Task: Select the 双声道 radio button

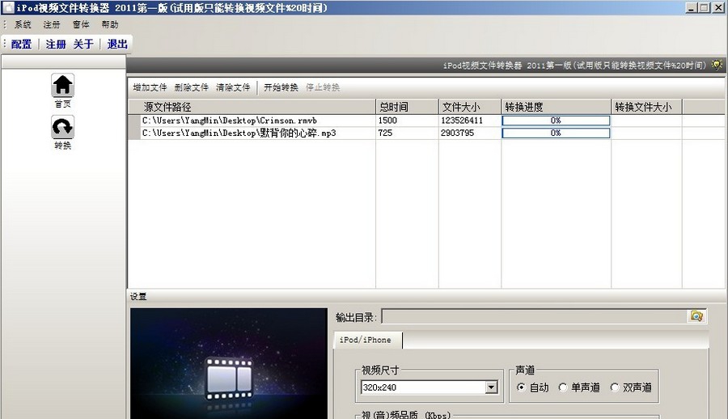Action: [615, 387]
